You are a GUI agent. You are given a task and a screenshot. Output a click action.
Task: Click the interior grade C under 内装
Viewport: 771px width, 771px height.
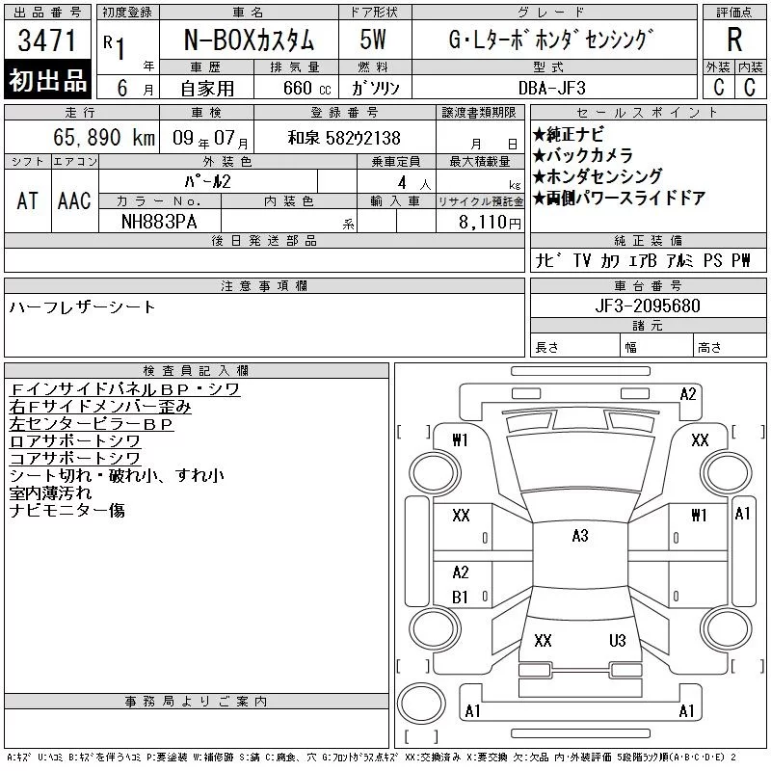[750, 88]
